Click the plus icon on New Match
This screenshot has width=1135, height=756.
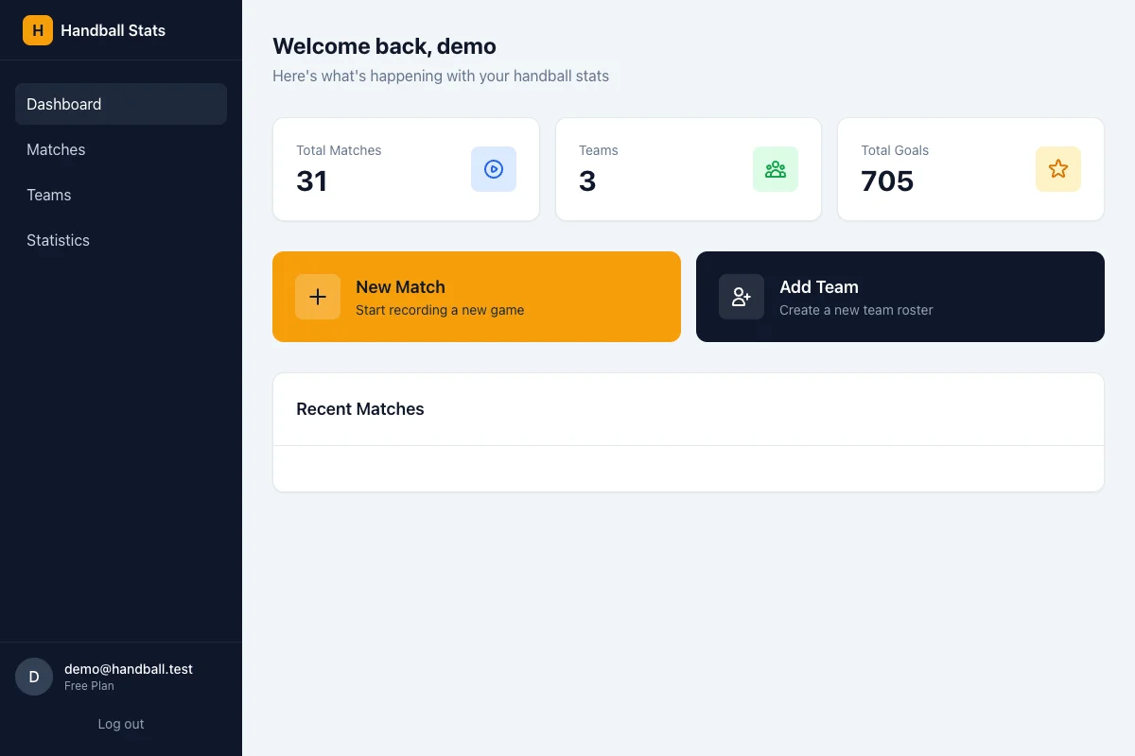pyautogui.click(x=318, y=297)
